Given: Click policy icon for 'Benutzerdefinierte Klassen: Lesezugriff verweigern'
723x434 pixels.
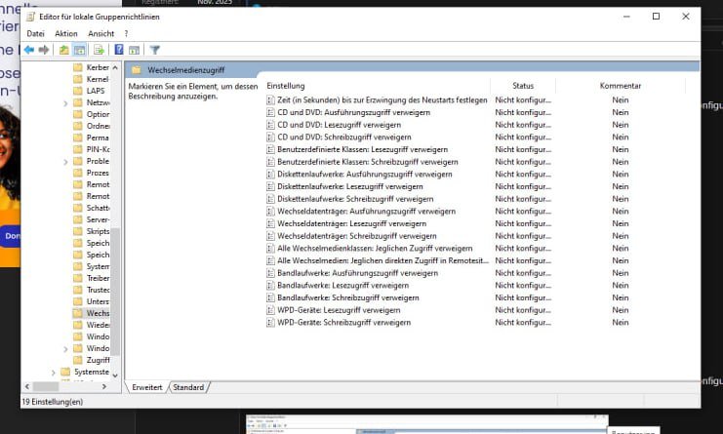Looking at the screenshot, I should [270, 150].
